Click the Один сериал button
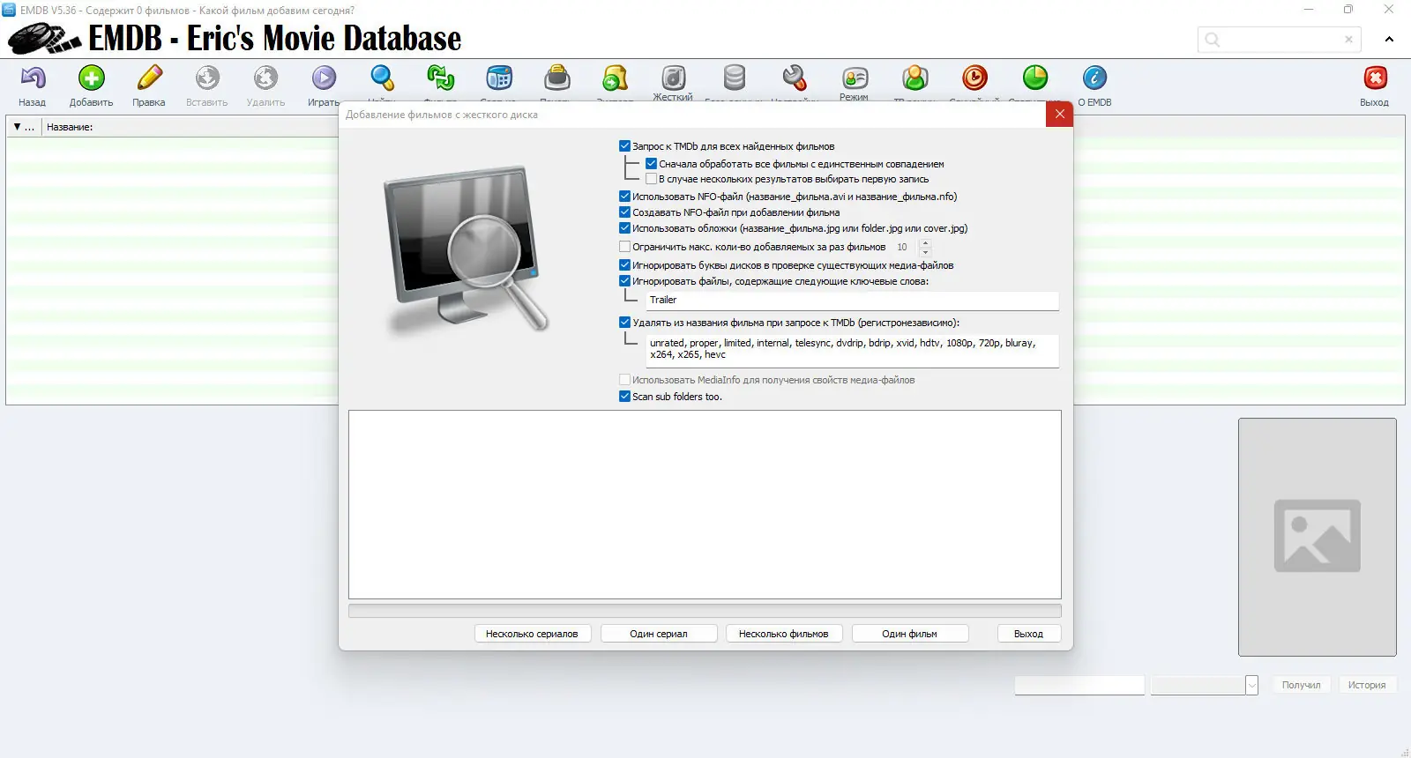Image resolution: width=1411 pixels, height=758 pixels. tap(659, 634)
